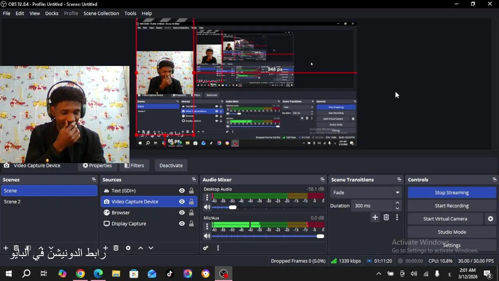Add a new scene with plus icon
The width and height of the screenshot is (499, 281).
coord(6,248)
